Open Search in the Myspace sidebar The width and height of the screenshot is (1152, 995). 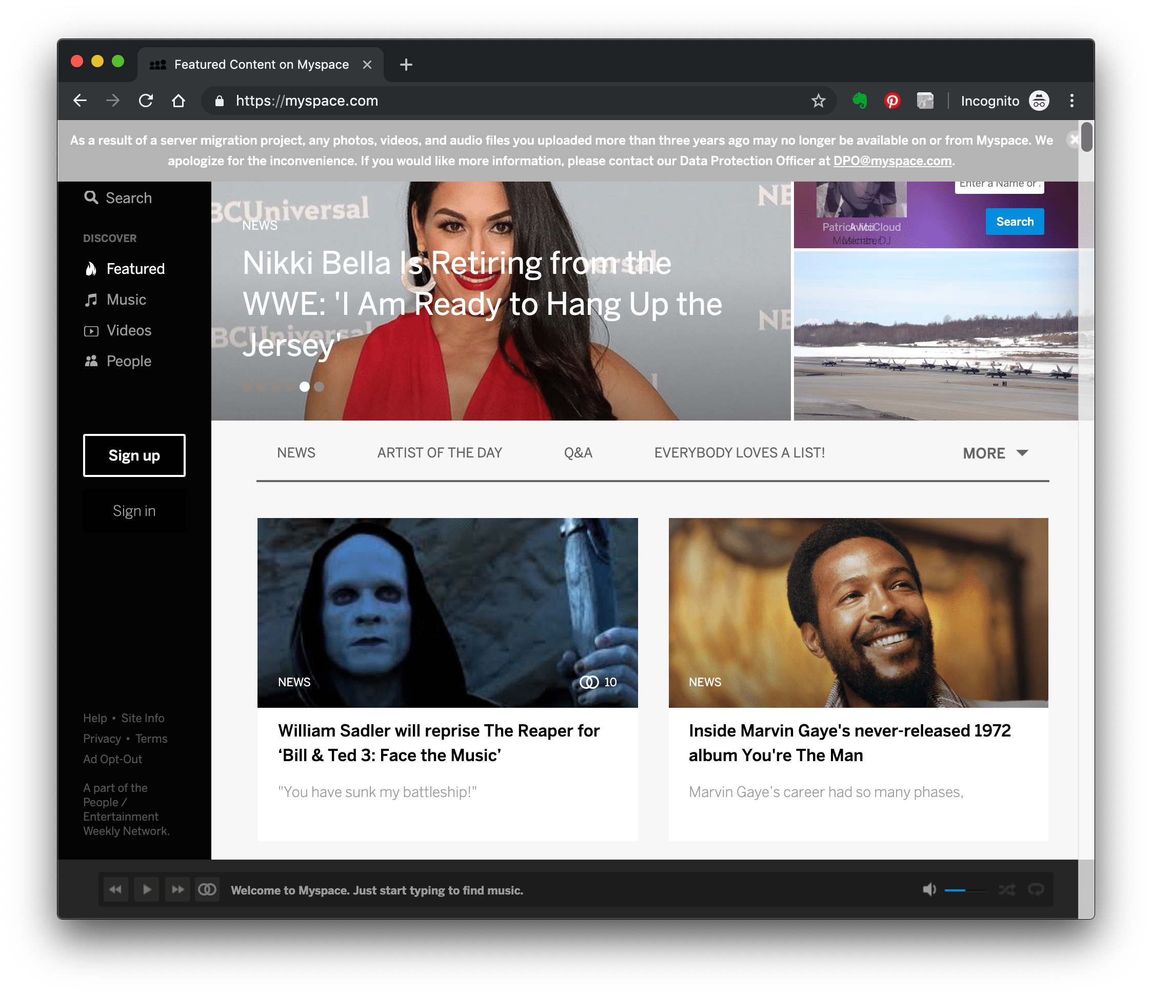(x=118, y=198)
